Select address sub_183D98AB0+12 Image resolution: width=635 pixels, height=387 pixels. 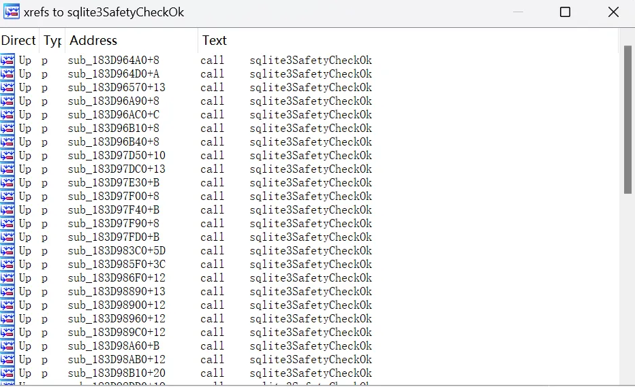[117, 360]
